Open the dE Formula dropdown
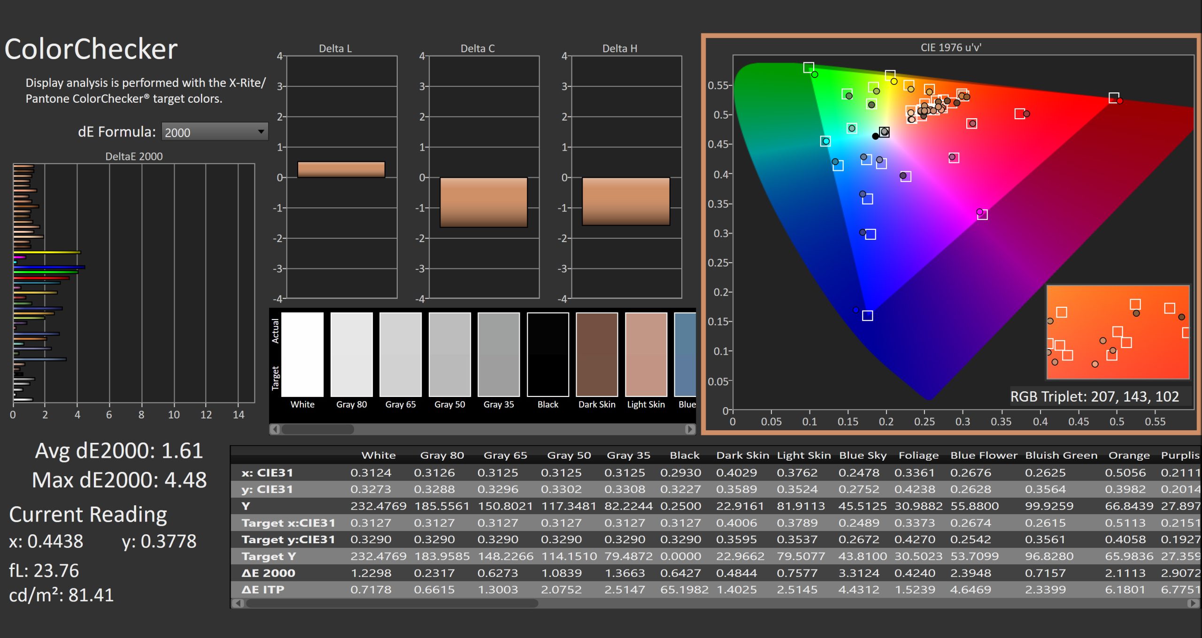The image size is (1202, 638). pyautogui.click(x=215, y=132)
